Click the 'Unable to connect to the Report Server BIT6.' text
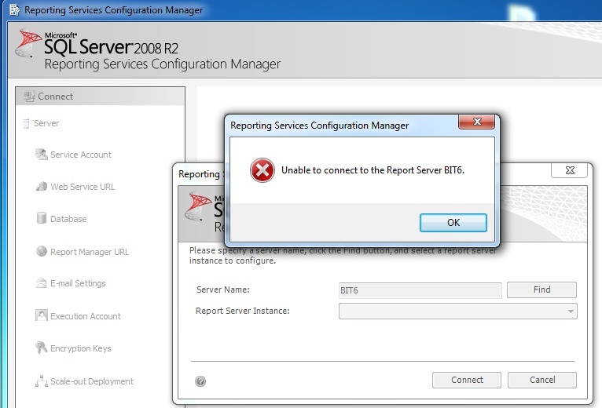This screenshot has height=408, width=602. point(373,170)
